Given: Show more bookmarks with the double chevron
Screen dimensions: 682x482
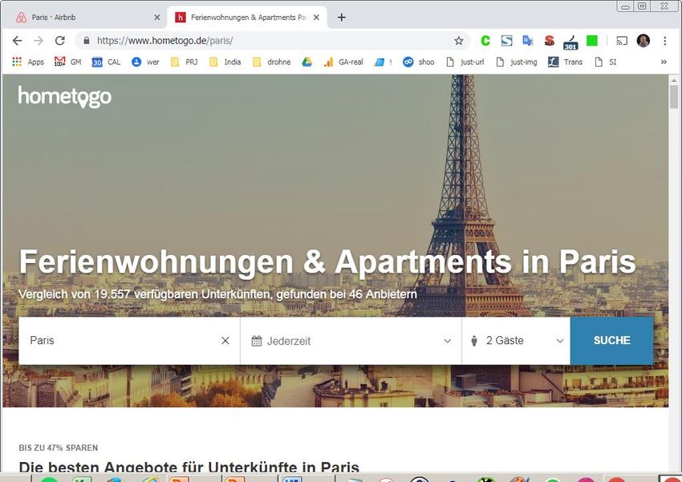Looking at the screenshot, I should point(664,62).
